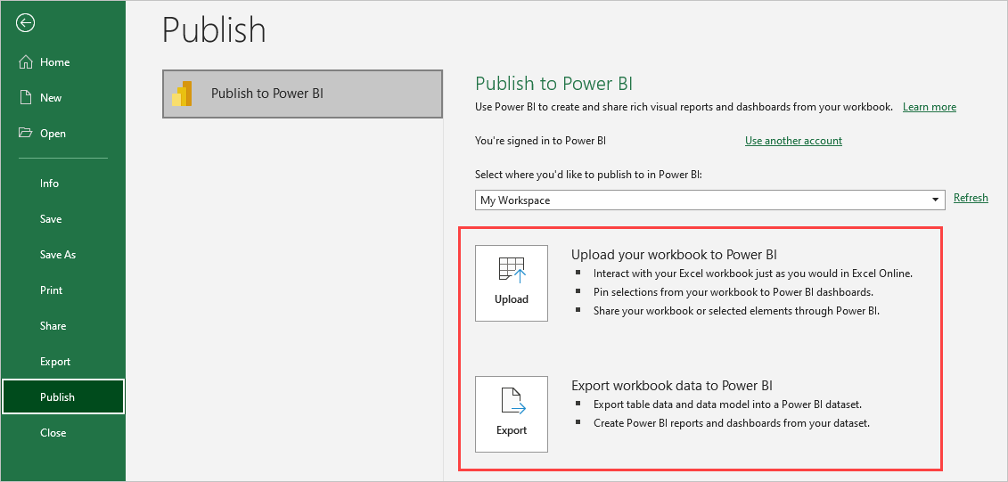Click the Export table data and data model bullet

[x=727, y=404]
